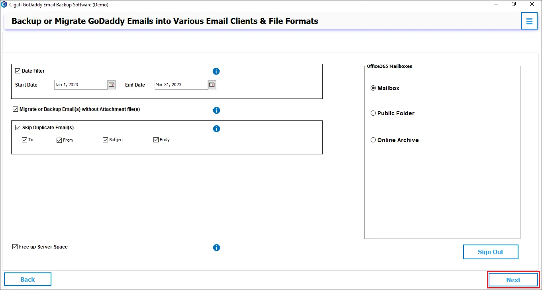Click the Sign Out button
The image size is (542, 290).
491,252
